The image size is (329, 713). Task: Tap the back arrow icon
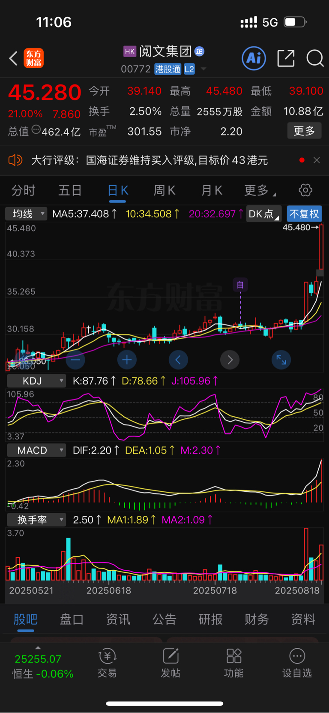pos(13,58)
